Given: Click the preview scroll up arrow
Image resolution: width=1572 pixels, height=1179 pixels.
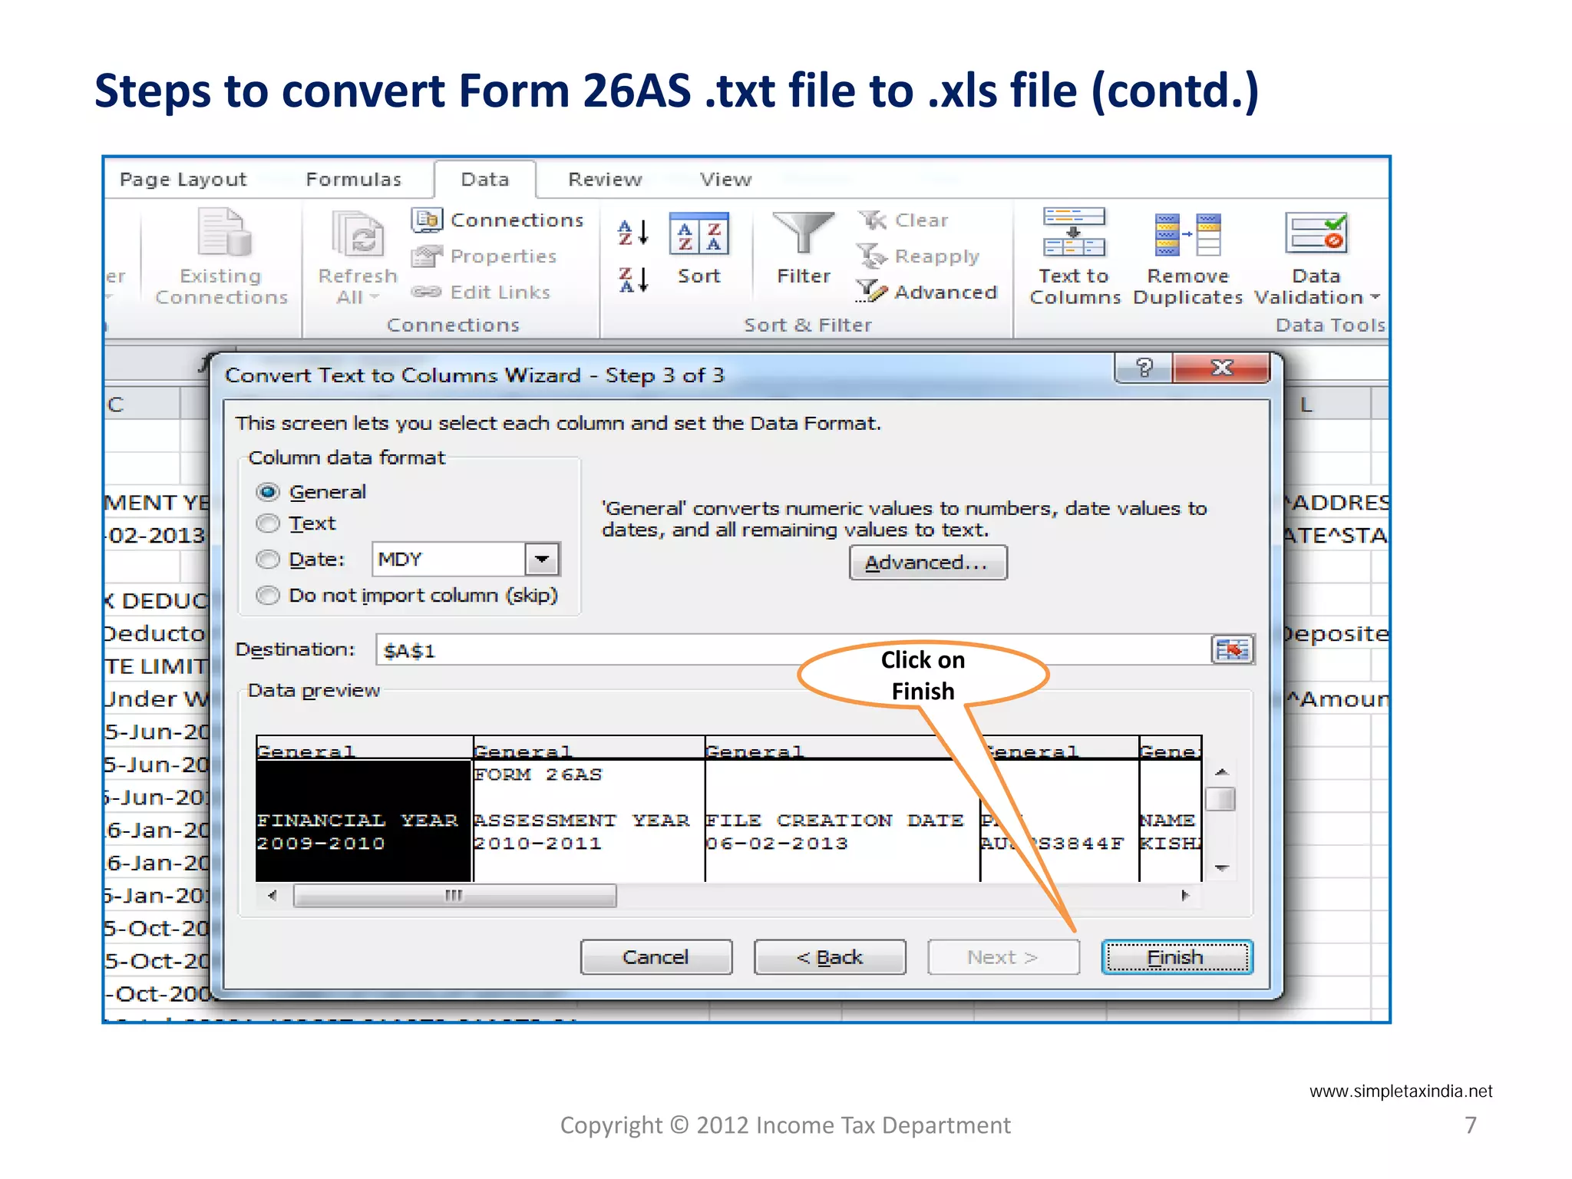Looking at the screenshot, I should point(1222,772).
